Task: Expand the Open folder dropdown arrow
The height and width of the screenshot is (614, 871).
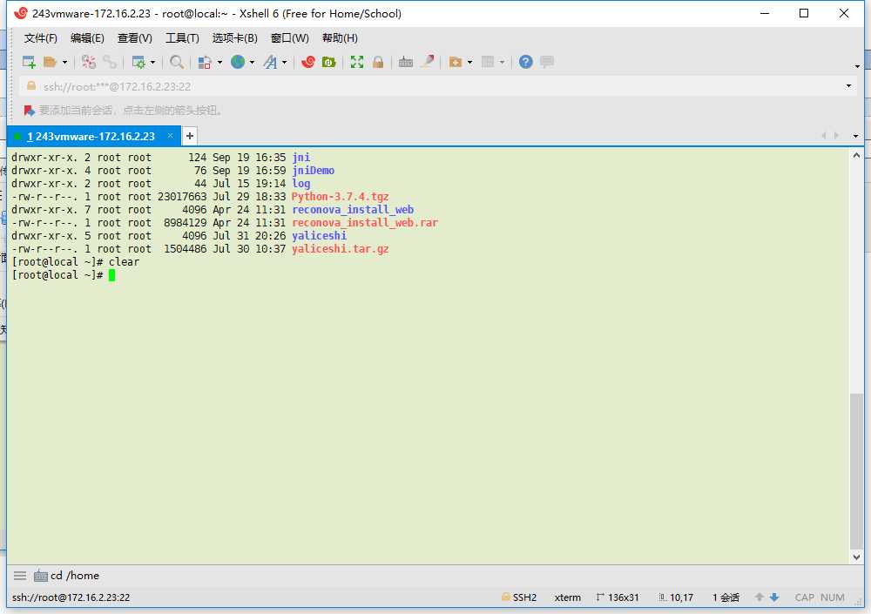Action: tap(64, 63)
